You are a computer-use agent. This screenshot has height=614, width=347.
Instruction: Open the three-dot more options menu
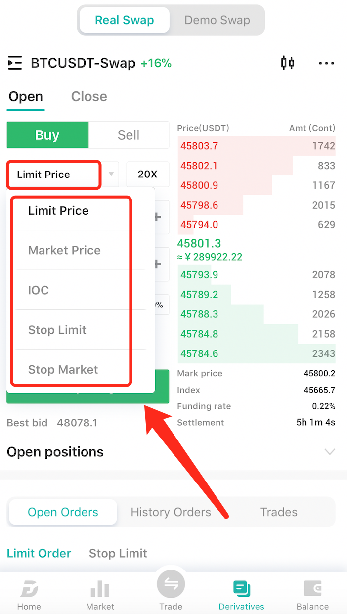(326, 63)
